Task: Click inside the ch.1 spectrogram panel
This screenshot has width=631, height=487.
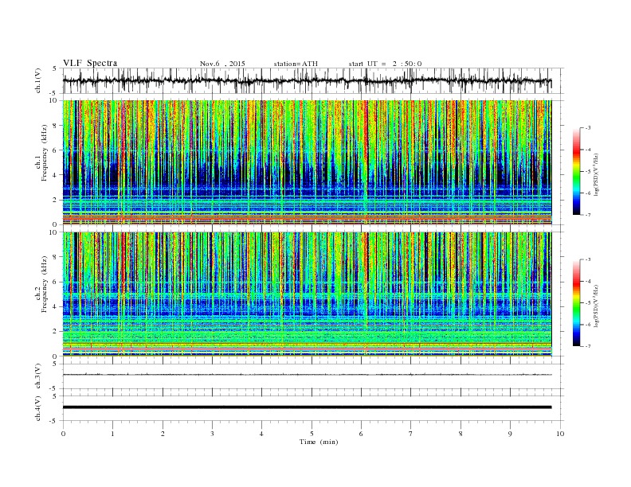Action: point(307,162)
